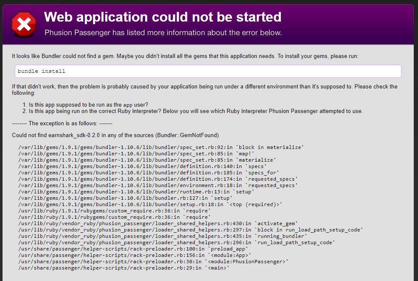Click stack trace line definition.rb:185 'specs_for'

(x=149, y=173)
